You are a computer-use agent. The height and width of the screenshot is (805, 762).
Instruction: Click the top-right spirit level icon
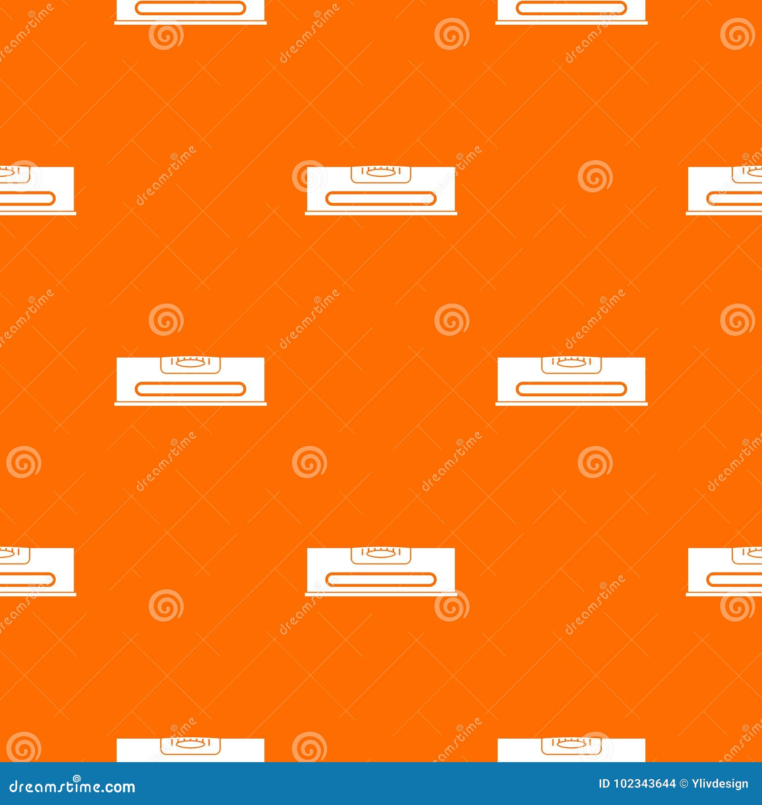tap(571, 10)
